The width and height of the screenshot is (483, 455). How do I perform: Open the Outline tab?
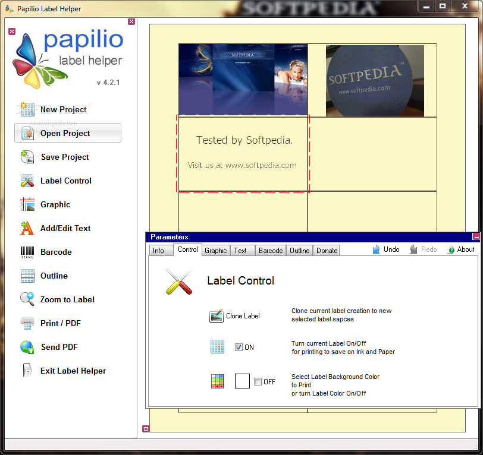click(299, 251)
